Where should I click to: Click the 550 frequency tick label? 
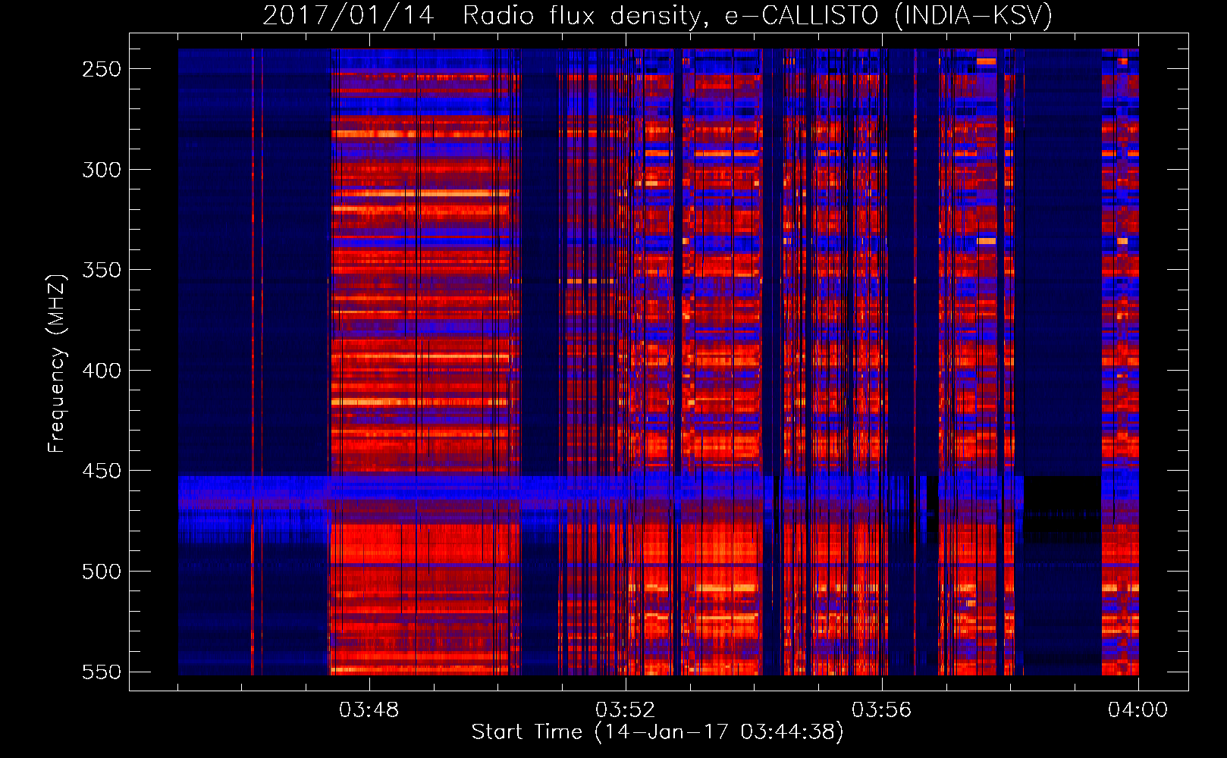coord(102,672)
